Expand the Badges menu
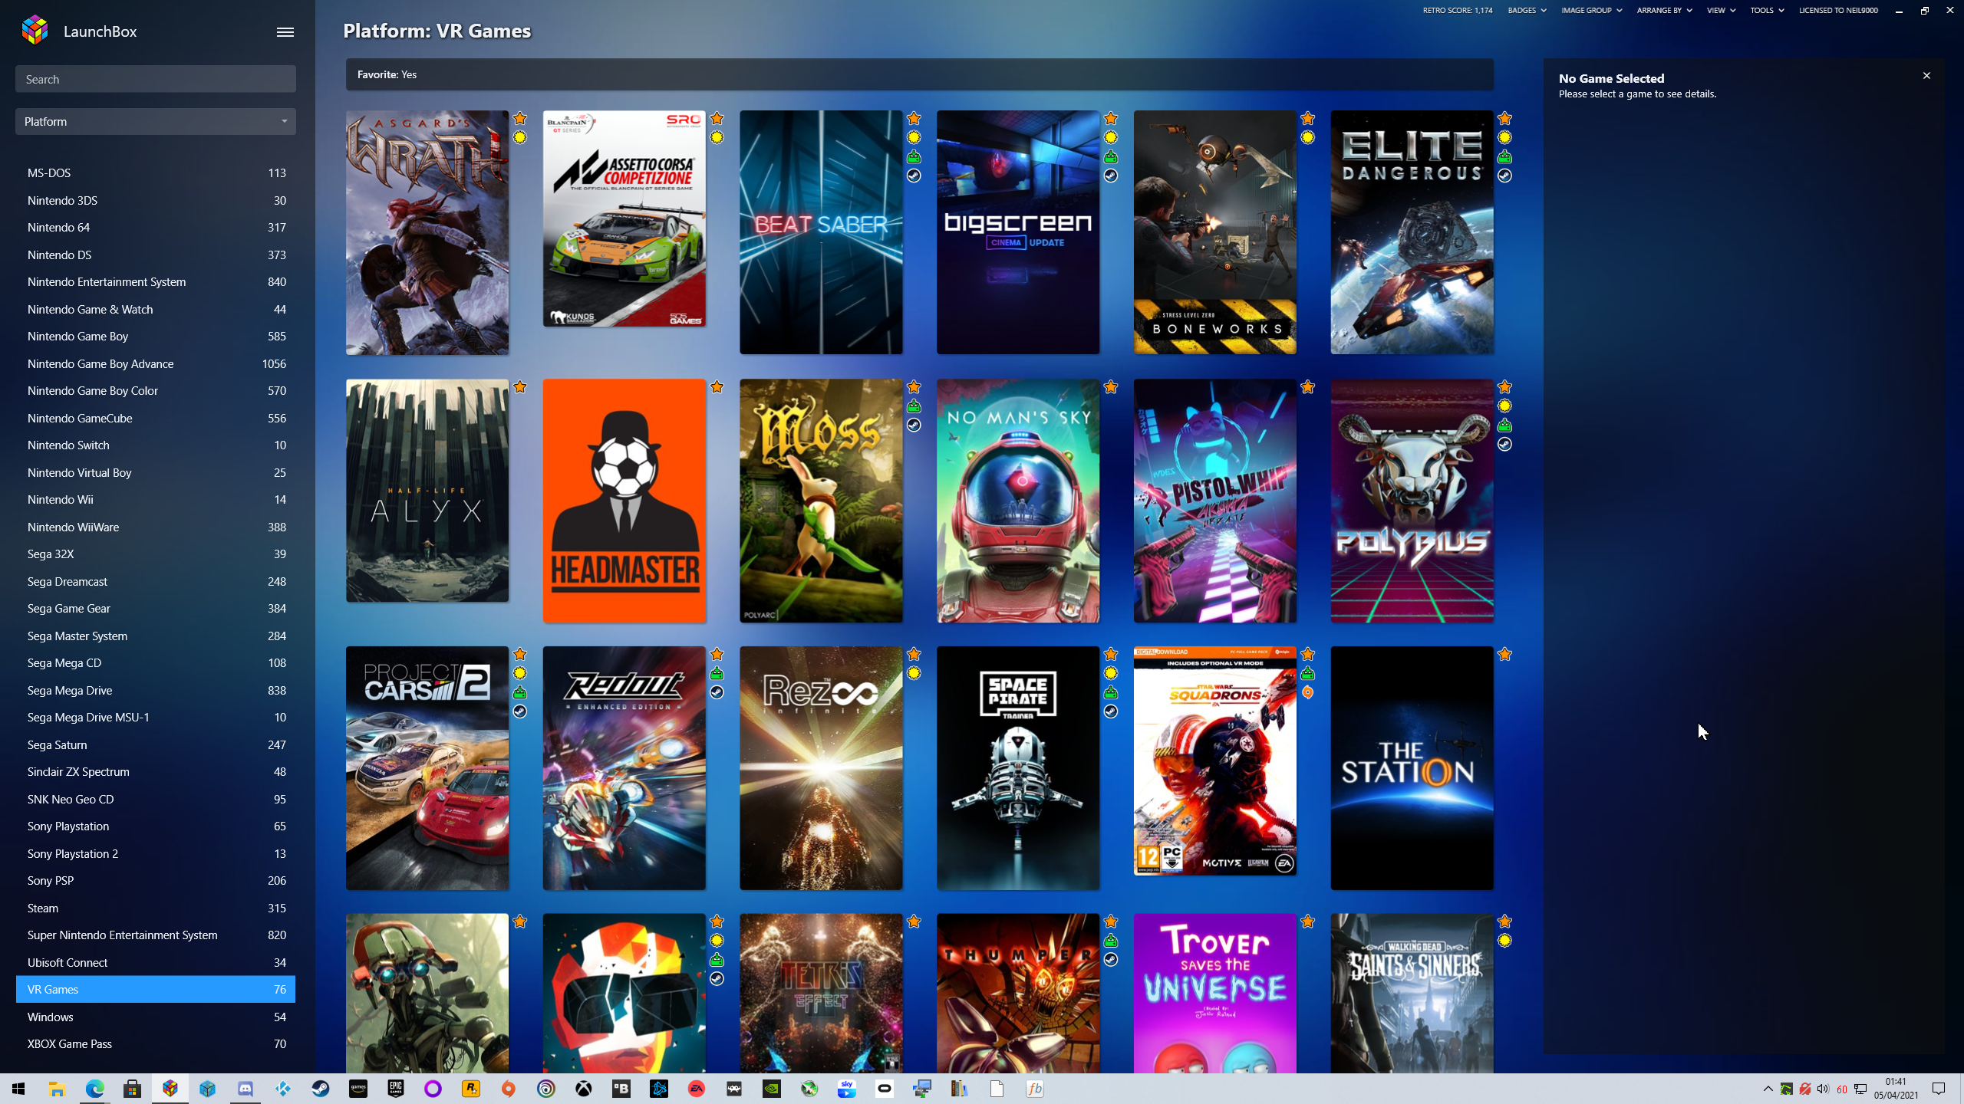The width and height of the screenshot is (1964, 1104). click(x=1527, y=10)
